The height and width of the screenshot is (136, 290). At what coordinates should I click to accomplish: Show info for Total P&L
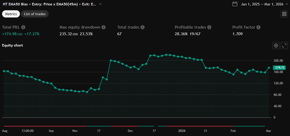click(x=23, y=27)
